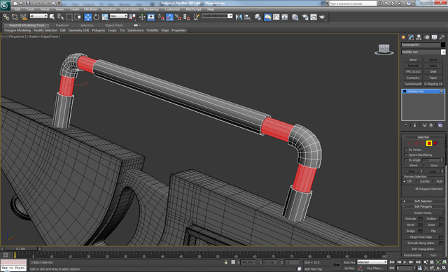
Task: Select the Select by Name tool
Action: 61,17
